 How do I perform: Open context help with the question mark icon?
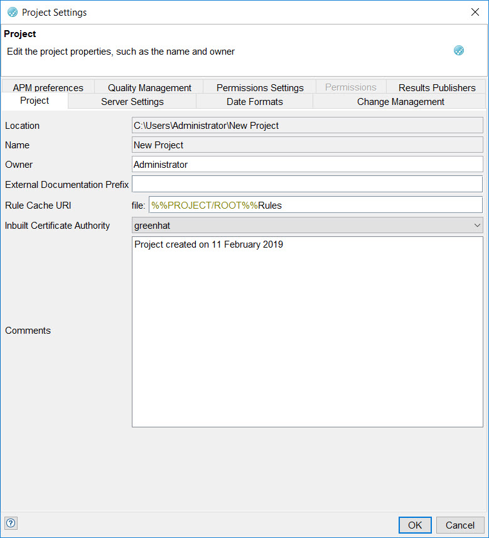(x=11, y=523)
